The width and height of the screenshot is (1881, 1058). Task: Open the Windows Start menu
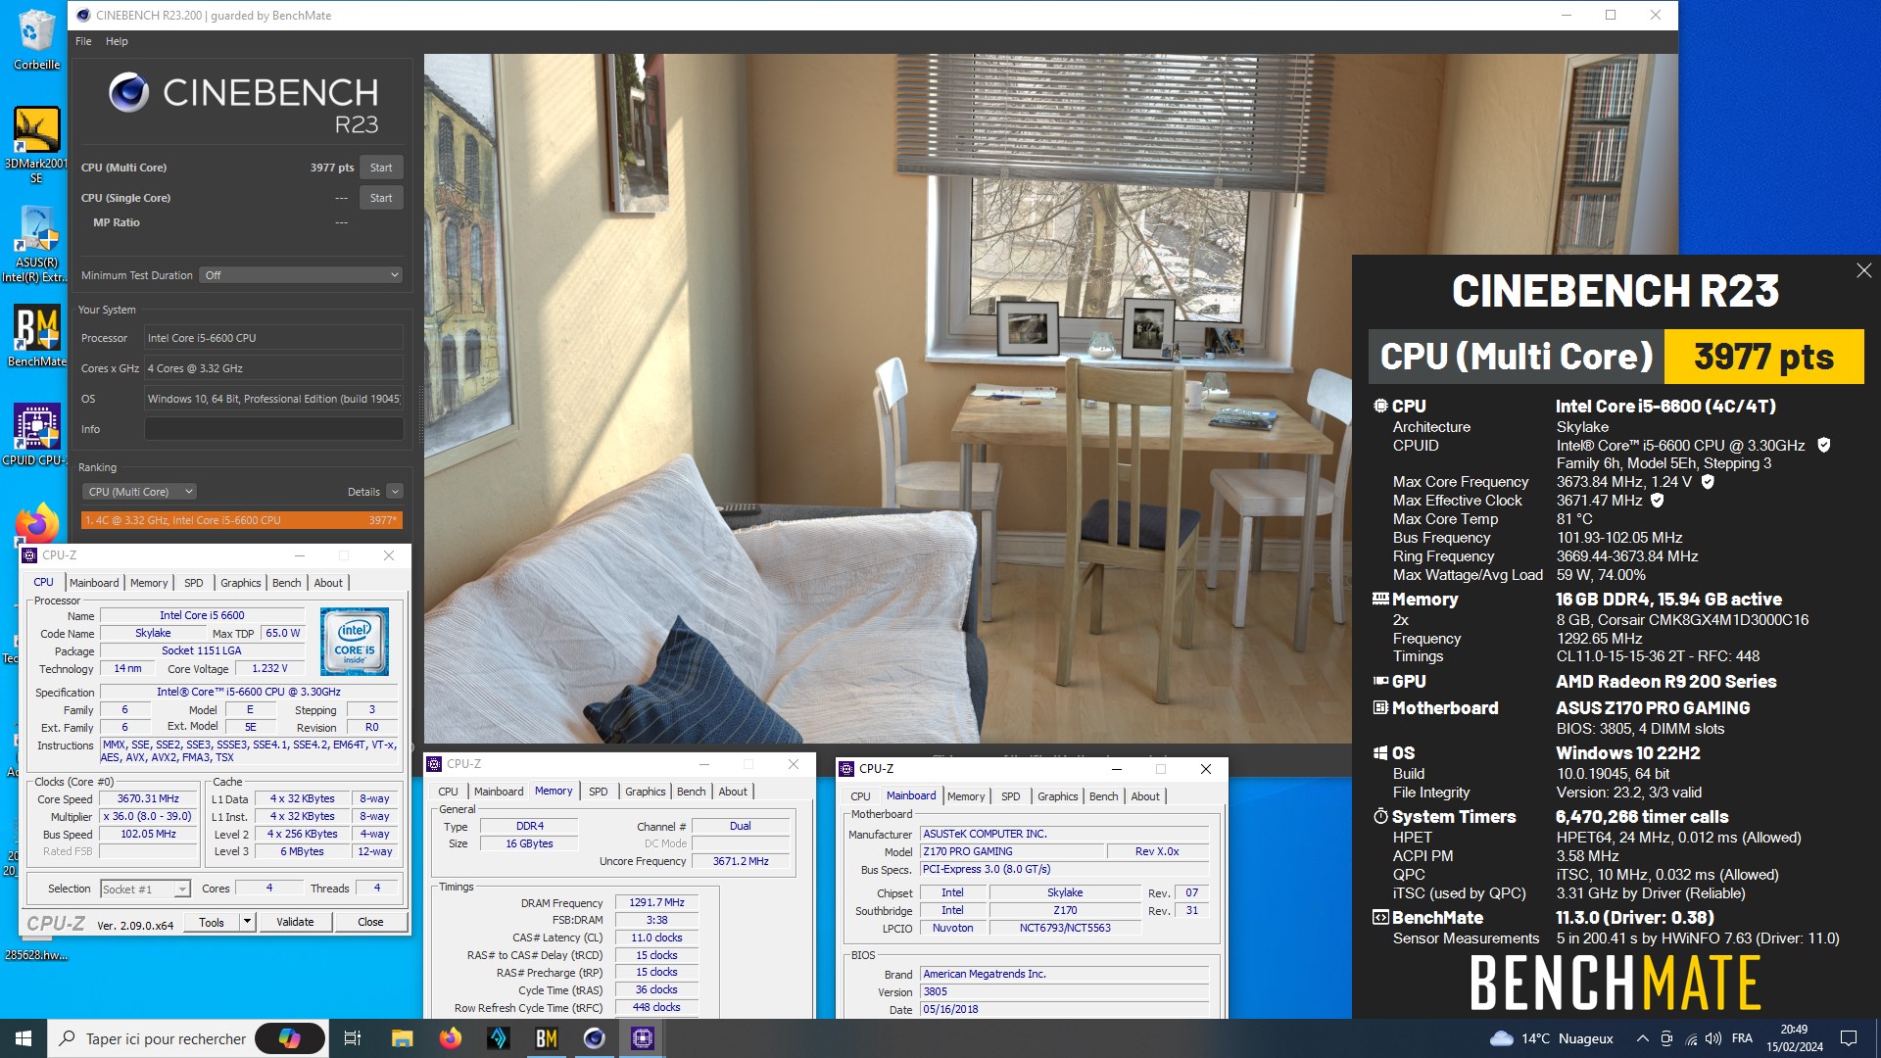point(24,1038)
